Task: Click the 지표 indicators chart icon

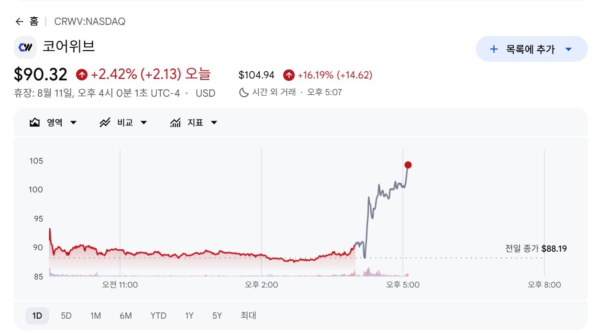Action: pos(175,122)
